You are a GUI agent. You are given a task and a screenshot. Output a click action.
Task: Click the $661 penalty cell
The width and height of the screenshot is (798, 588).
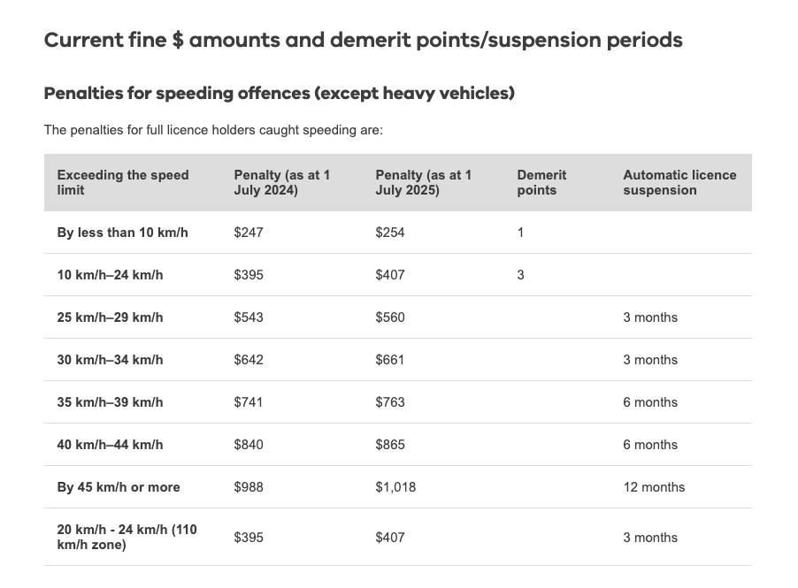(x=390, y=360)
